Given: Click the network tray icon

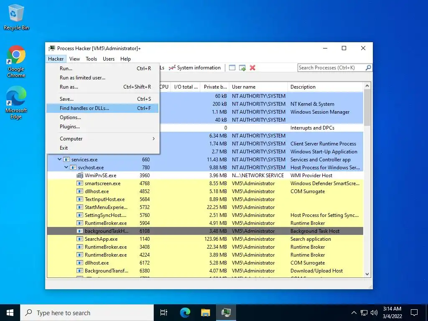Looking at the screenshot, I should 364,313.
